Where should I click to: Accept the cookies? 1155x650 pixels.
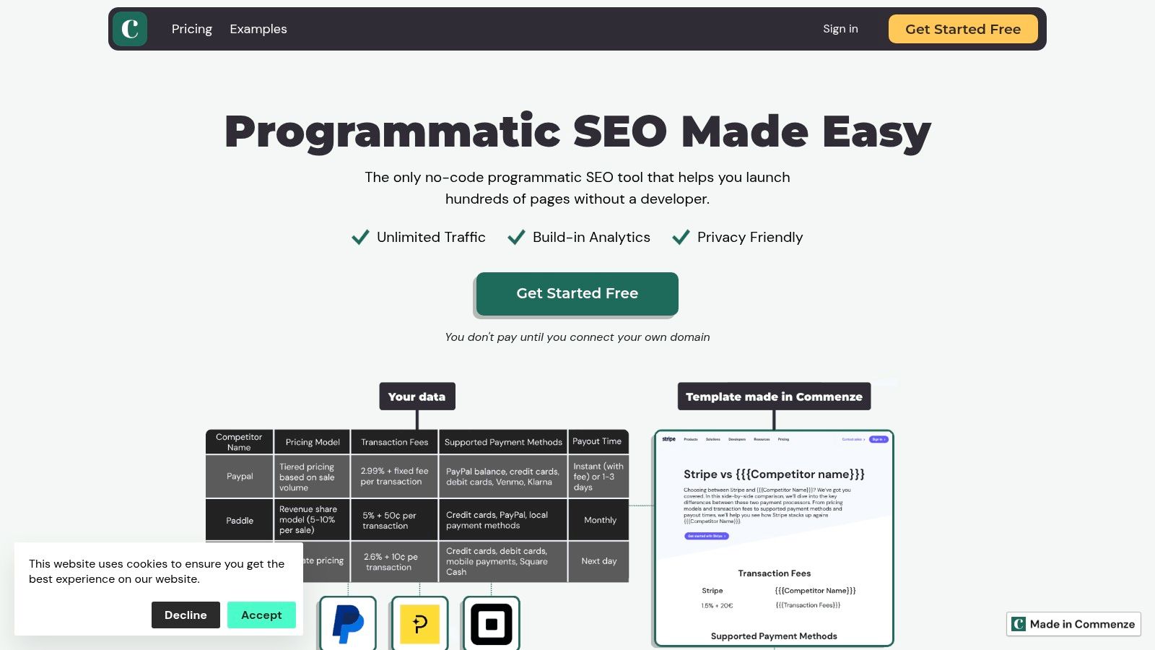pos(261,615)
